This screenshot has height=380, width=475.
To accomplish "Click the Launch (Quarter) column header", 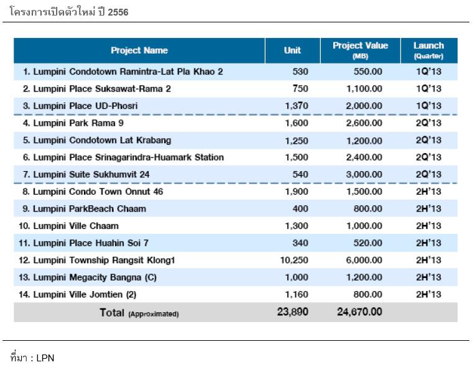I will tap(429, 50).
